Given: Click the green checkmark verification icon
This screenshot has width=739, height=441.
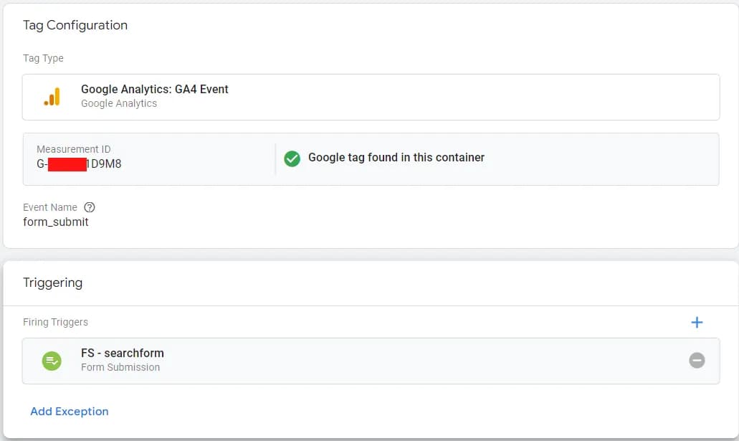Looking at the screenshot, I should [292, 158].
